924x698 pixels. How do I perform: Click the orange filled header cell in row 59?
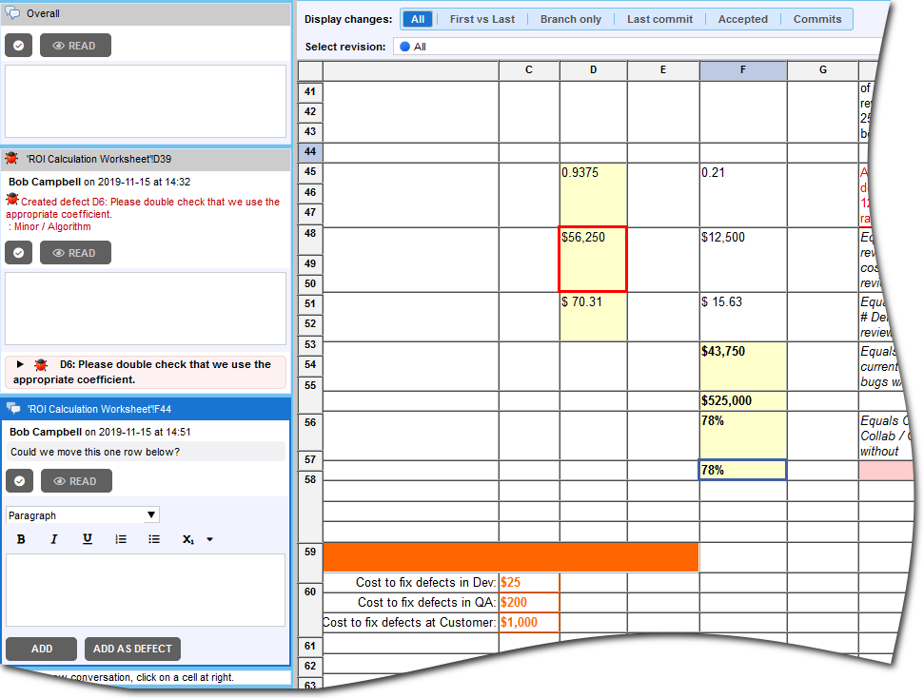511,557
